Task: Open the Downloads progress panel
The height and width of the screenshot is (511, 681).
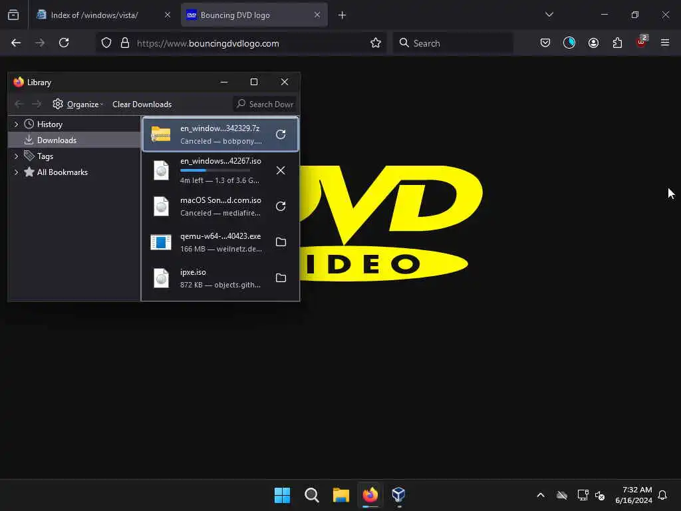Action: [x=569, y=43]
